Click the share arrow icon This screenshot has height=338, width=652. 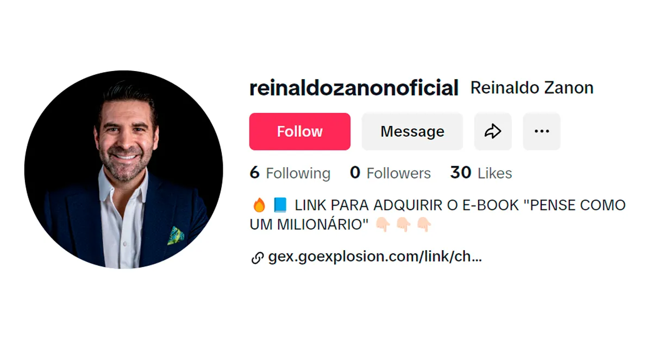[493, 131]
